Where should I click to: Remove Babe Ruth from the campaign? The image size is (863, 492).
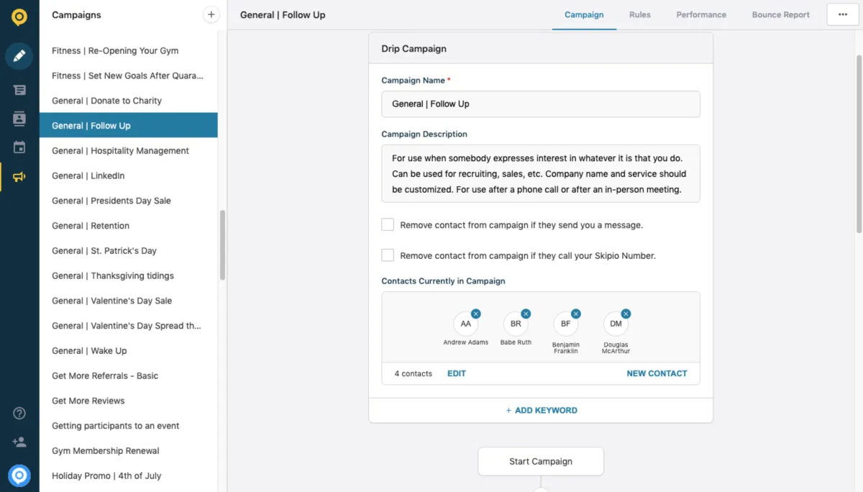pos(526,314)
